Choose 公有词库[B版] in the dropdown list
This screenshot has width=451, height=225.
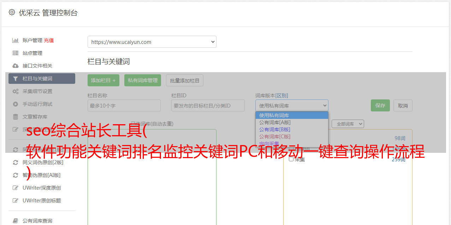coord(292,129)
